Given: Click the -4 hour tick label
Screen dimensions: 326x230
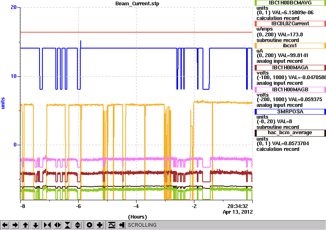Looking at the screenshot, I should pos(136,206).
